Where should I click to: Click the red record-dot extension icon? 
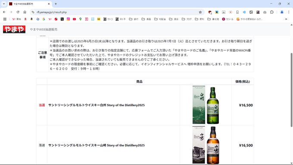[x=231, y=12]
